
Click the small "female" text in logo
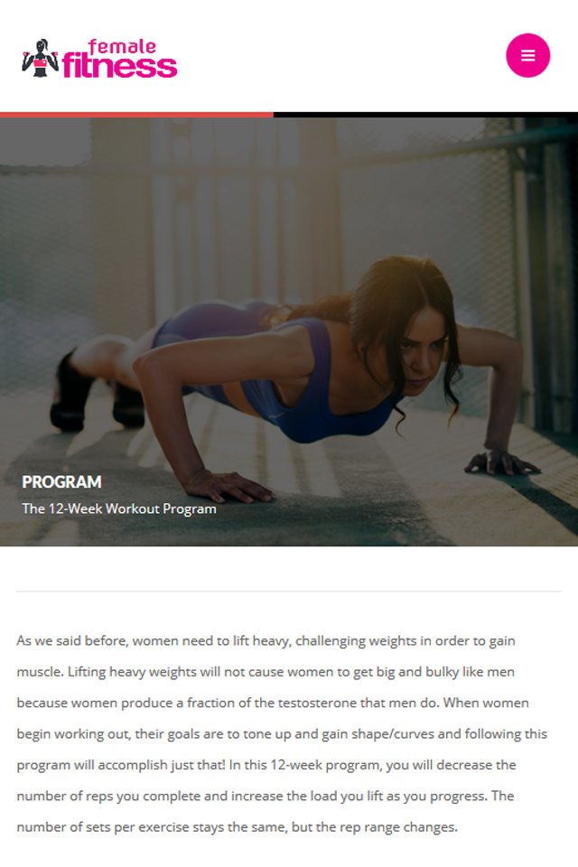(122, 46)
